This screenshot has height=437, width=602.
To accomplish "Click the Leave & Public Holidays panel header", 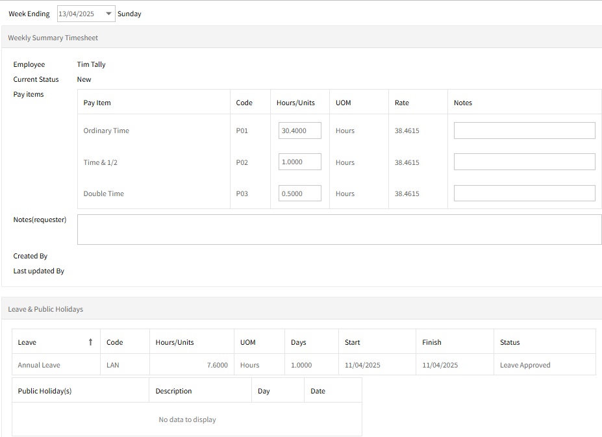I will tap(302, 308).
